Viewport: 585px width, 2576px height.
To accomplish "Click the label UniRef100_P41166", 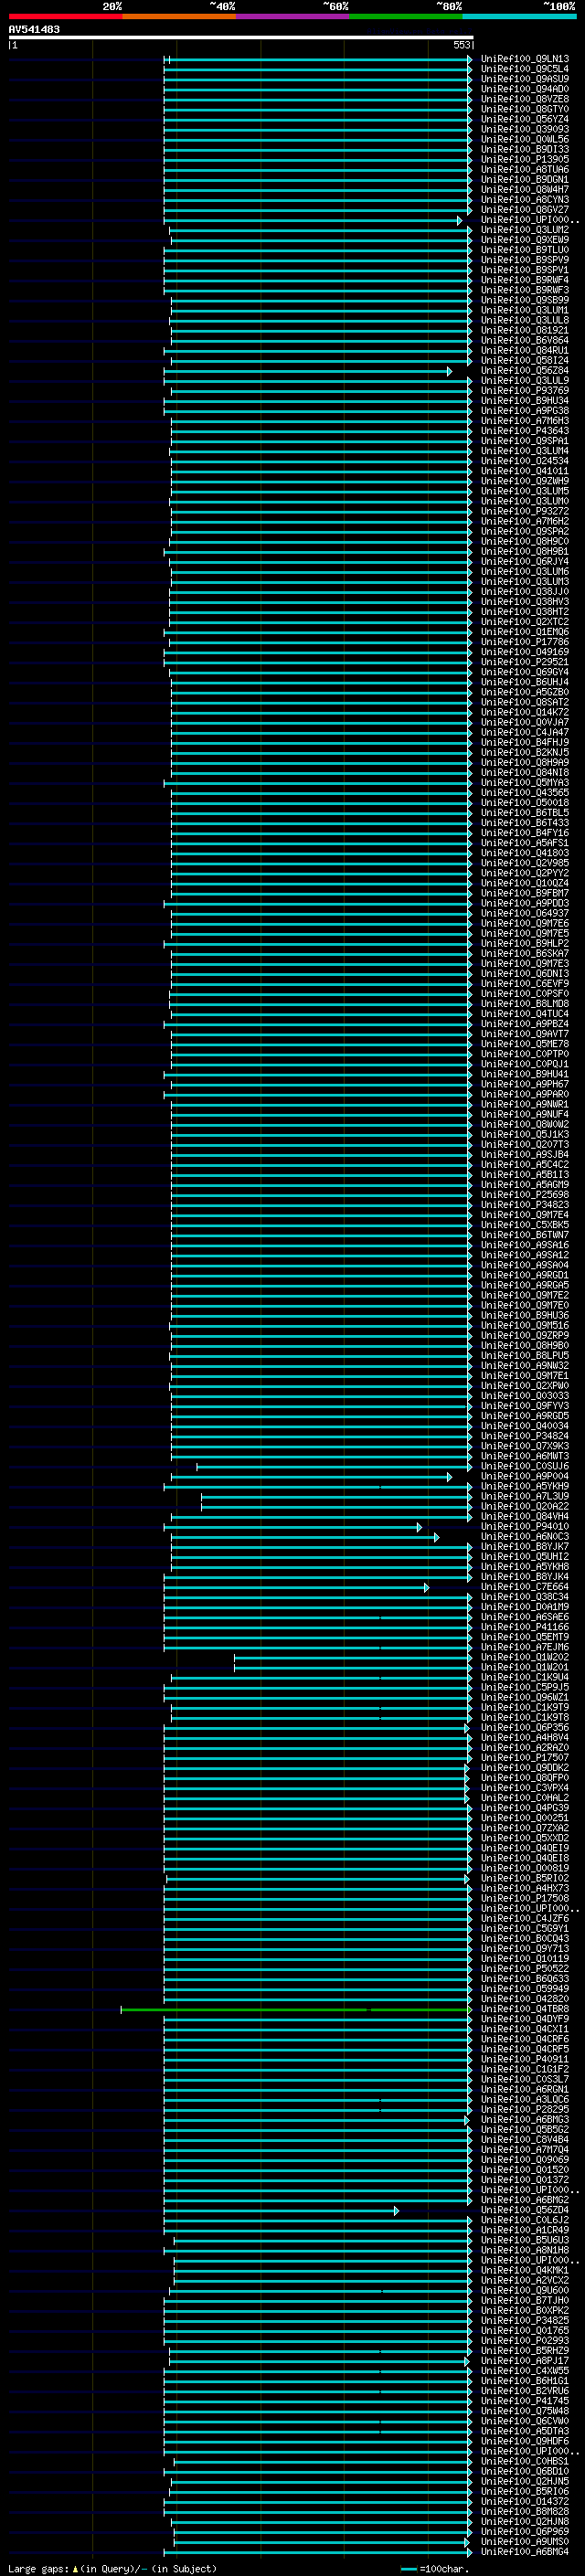I will pos(524,1627).
